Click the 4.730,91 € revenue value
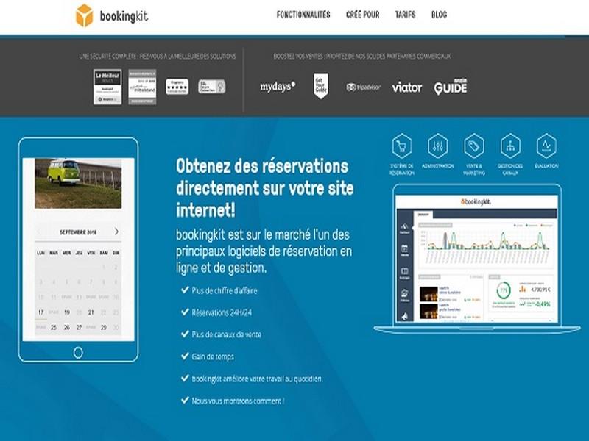 pyautogui.click(x=540, y=290)
